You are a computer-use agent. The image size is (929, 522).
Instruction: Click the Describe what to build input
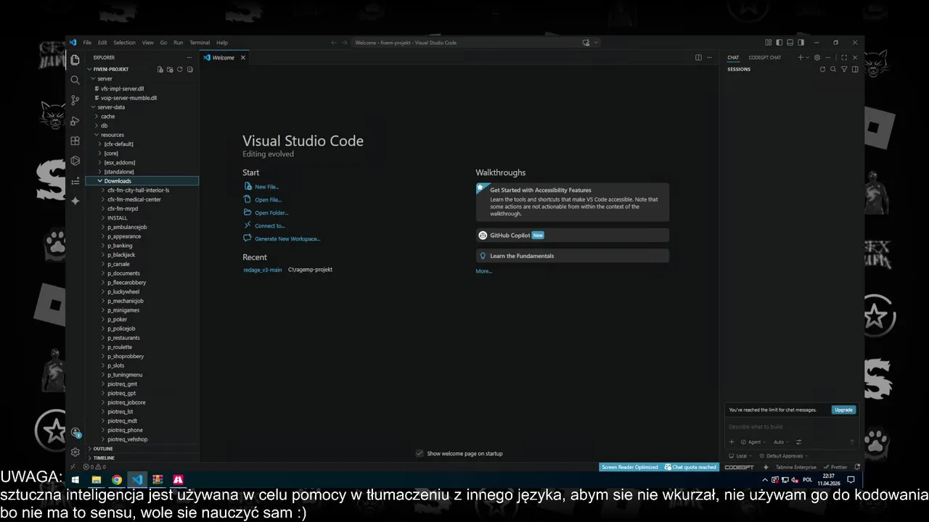(x=791, y=427)
